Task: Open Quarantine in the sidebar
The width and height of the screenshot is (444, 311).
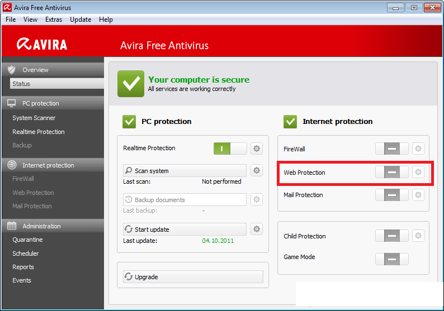Action: click(x=27, y=240)
